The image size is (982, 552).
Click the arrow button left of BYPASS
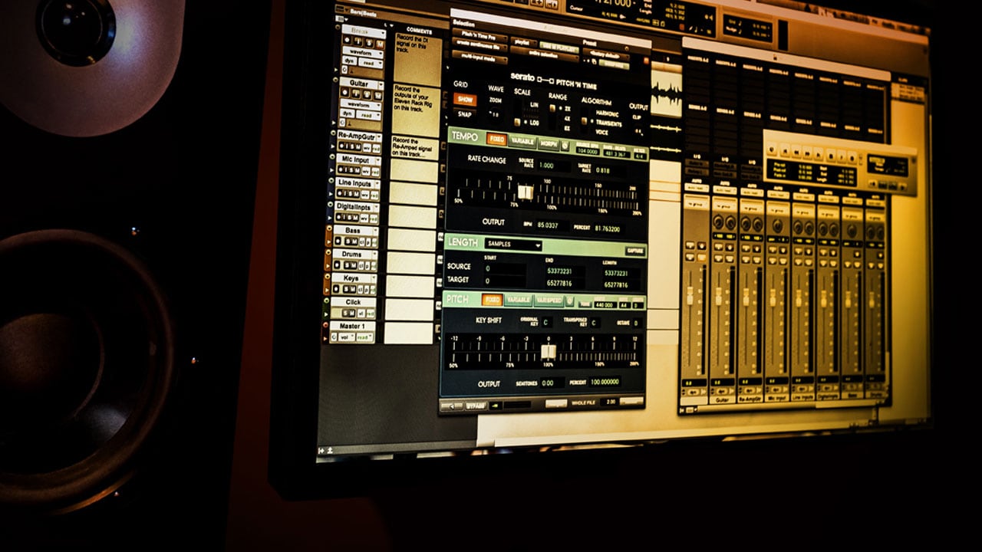pyautogui.click(x=452, y=406)
